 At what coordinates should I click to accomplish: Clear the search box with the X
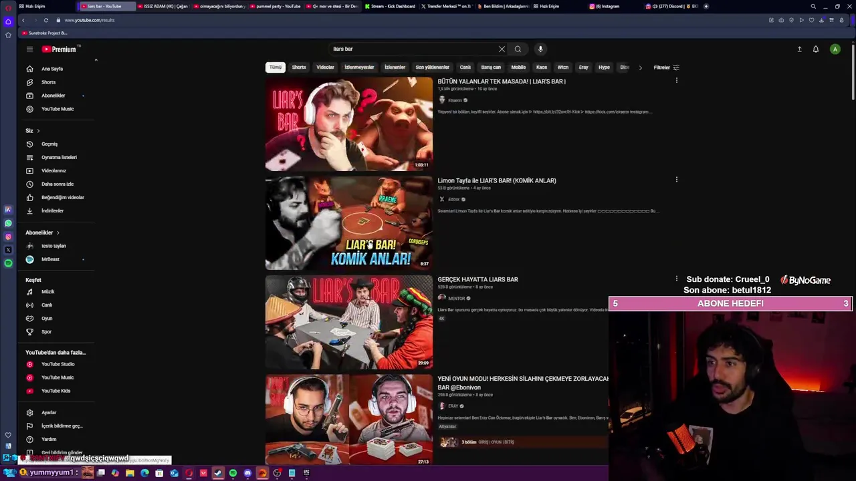point(502,49)
